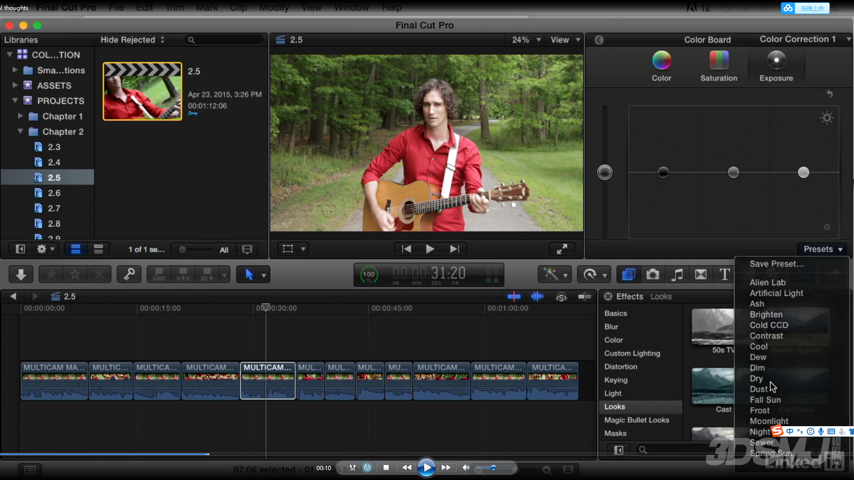Click the browser search field

point(224,40)
